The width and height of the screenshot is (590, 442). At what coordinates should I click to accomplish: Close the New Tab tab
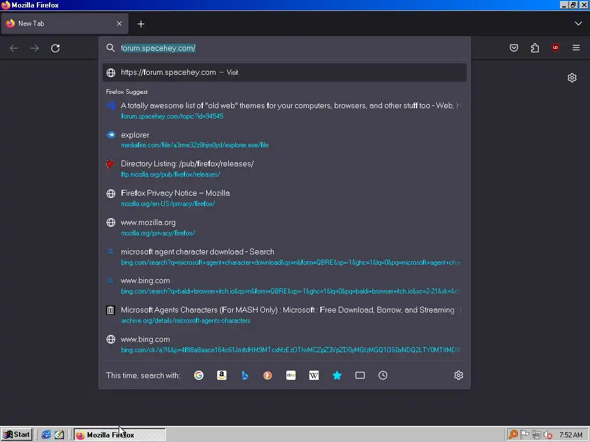click(119, 24)
